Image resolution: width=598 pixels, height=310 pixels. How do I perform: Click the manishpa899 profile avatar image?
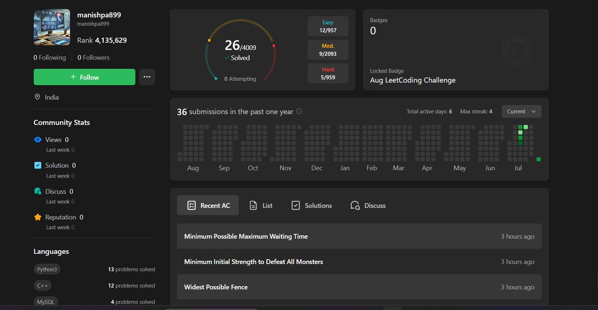(x=52, y=27)
